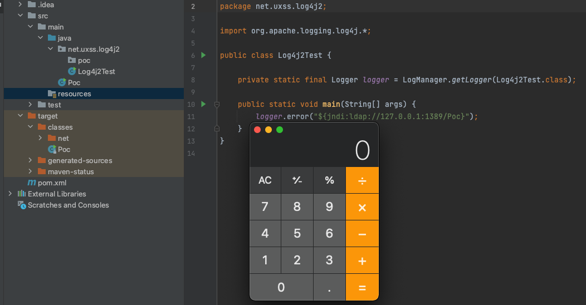This screenshot has width=586, height=305.
Task: Toggle the plus-minus sign on calculator
Action: [297, 180]
